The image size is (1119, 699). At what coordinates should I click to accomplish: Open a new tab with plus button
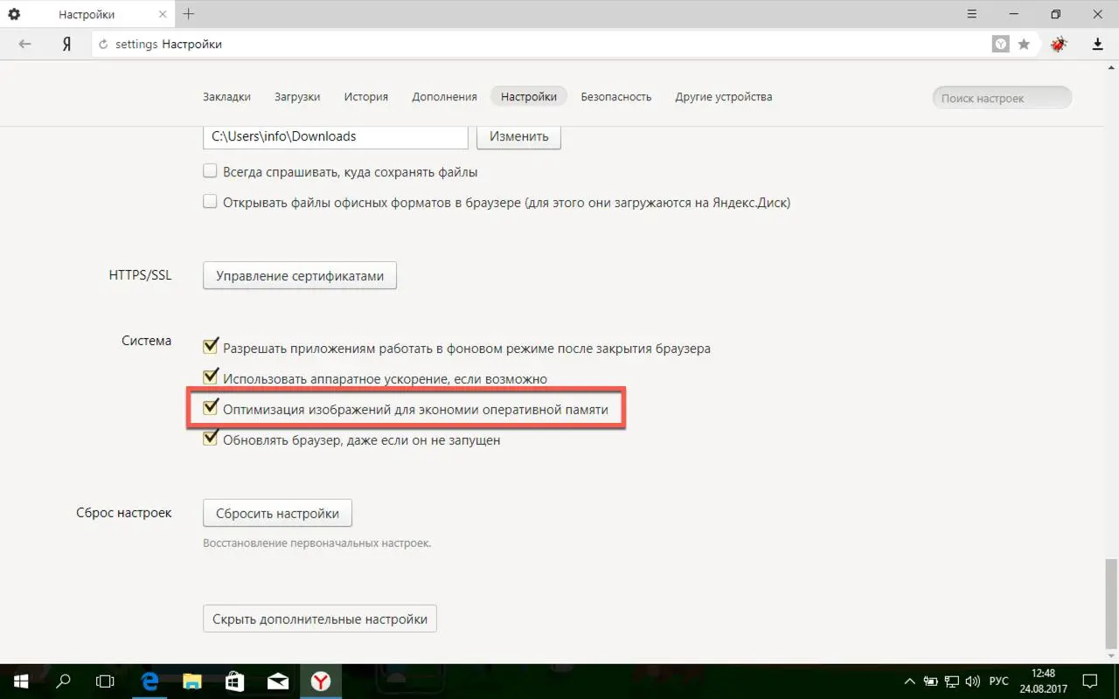click(188, 14)
